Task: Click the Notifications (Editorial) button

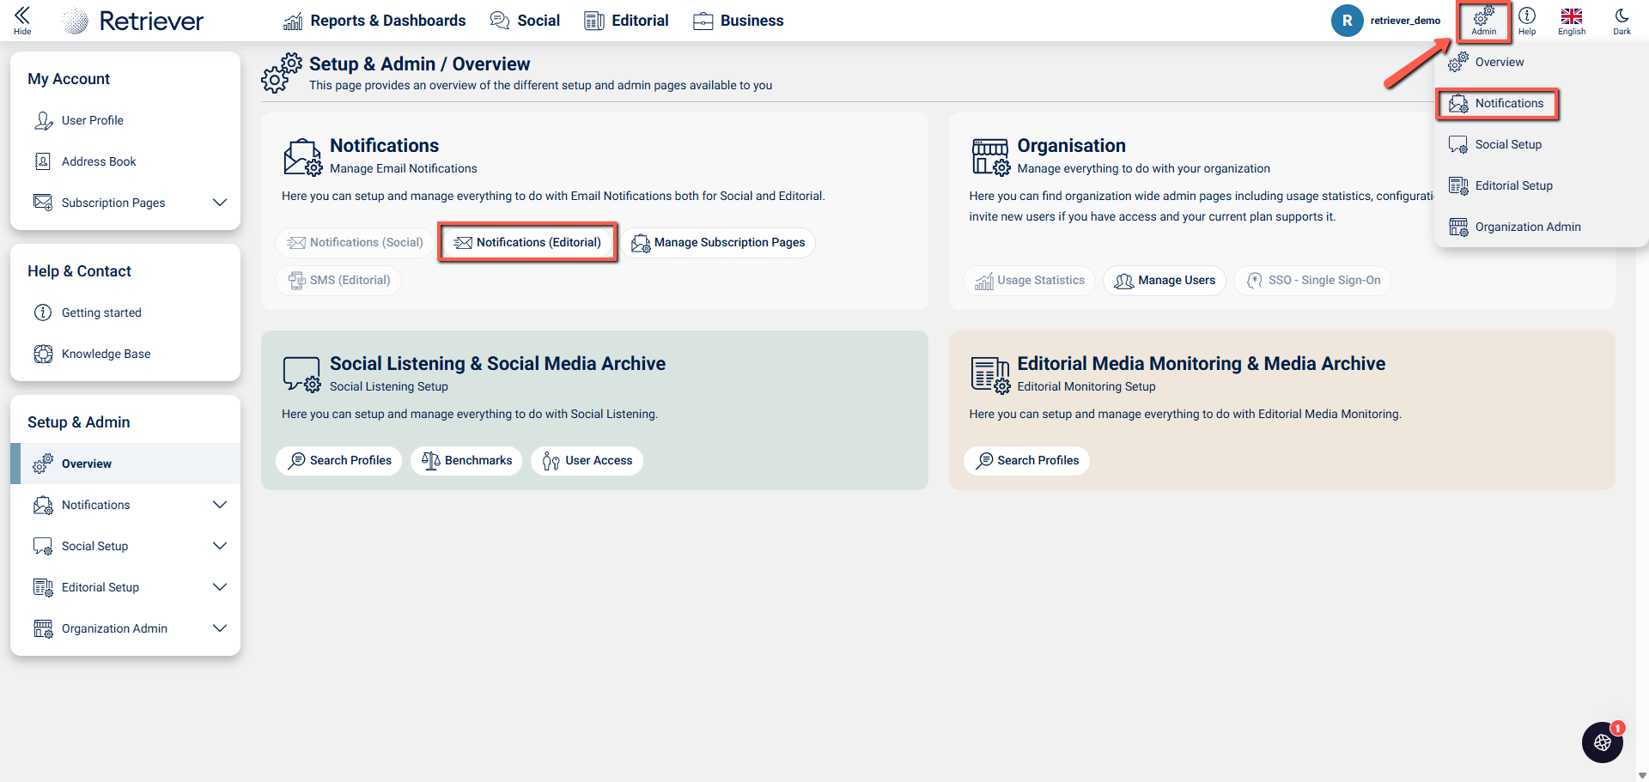Action: [528, 243]
